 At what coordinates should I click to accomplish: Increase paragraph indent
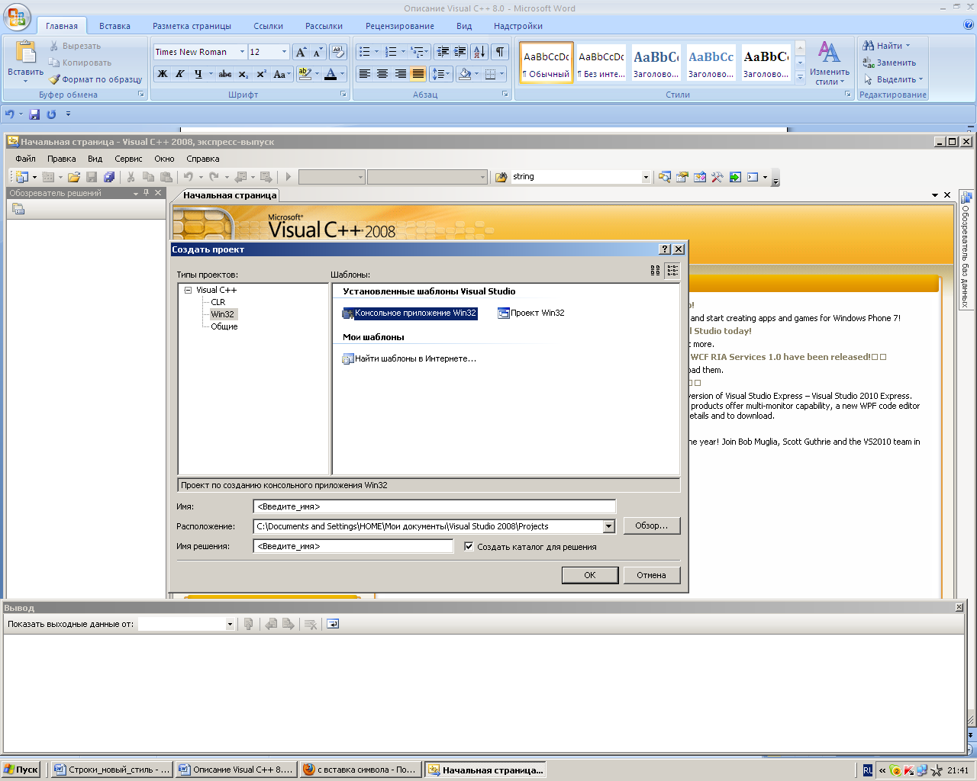[x=460, y=52]
